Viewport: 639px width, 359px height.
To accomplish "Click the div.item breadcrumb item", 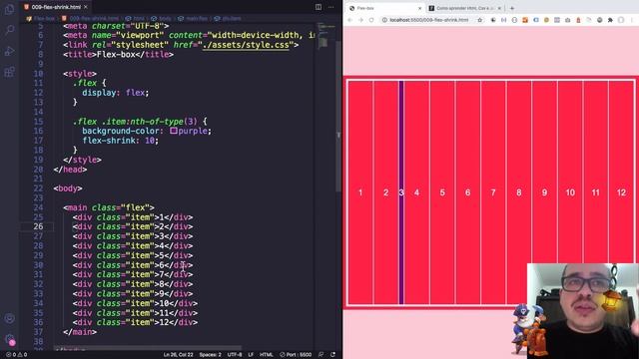I will click(x=228, y=18).
